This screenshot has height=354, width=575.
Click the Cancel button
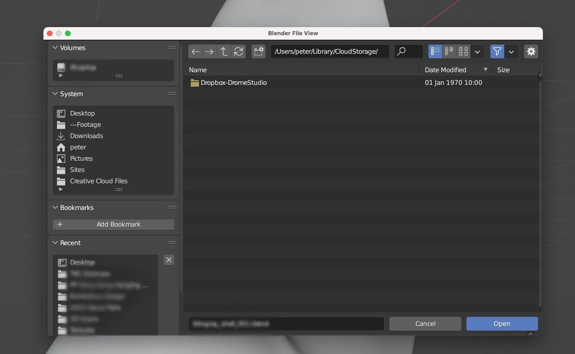tap(425, 324)
